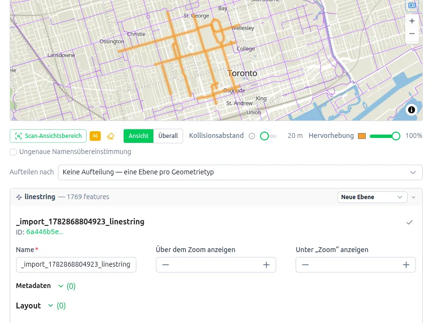Click the orange Hervorhebung color swatch
Screen dimensions: 432x323
(x=362, y=136)
